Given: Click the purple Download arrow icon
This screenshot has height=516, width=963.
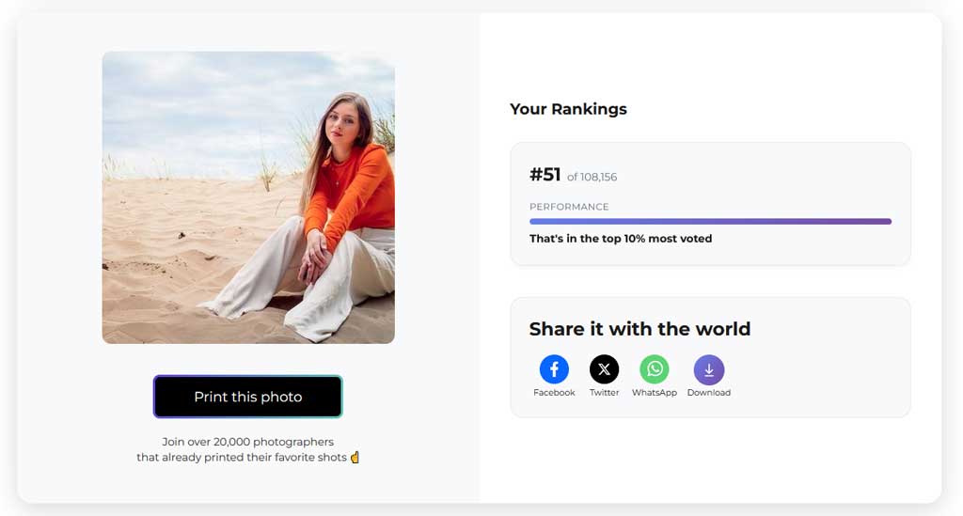Looking at the screenshot, I should [x=709, y=370].
